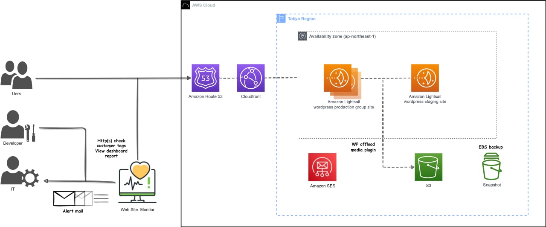
Task: Click "Http(s) check customer tags" annotation text
Action: pos(110,143)
